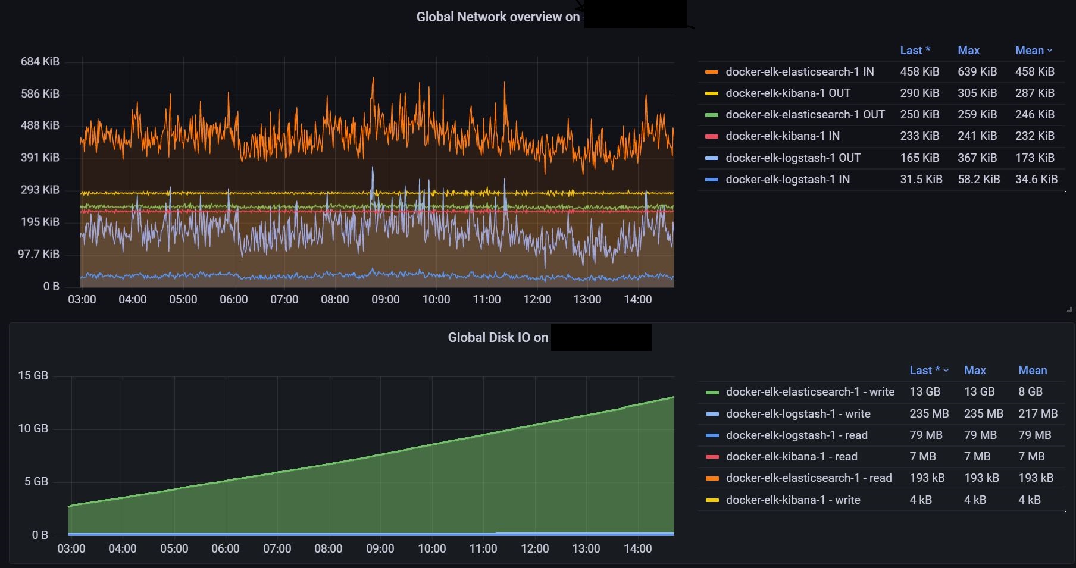
Task: Click blue swatch for docker-elk-logstash-1 IN
Action: coord(712,180)
